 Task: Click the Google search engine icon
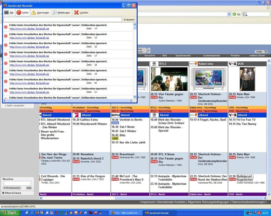pyautogui.click(x=245, y=14)
